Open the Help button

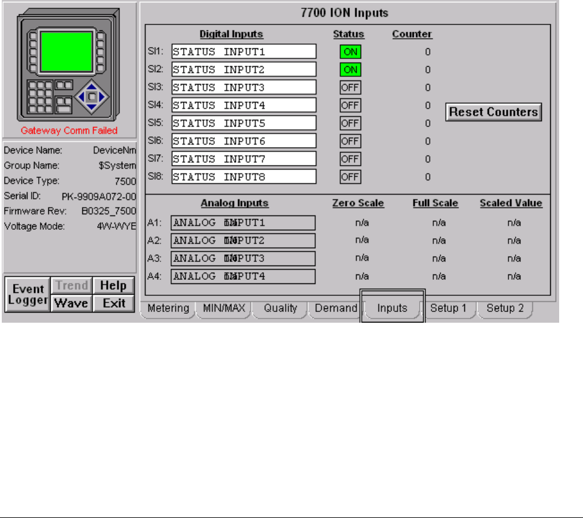(x=113, y=286)
